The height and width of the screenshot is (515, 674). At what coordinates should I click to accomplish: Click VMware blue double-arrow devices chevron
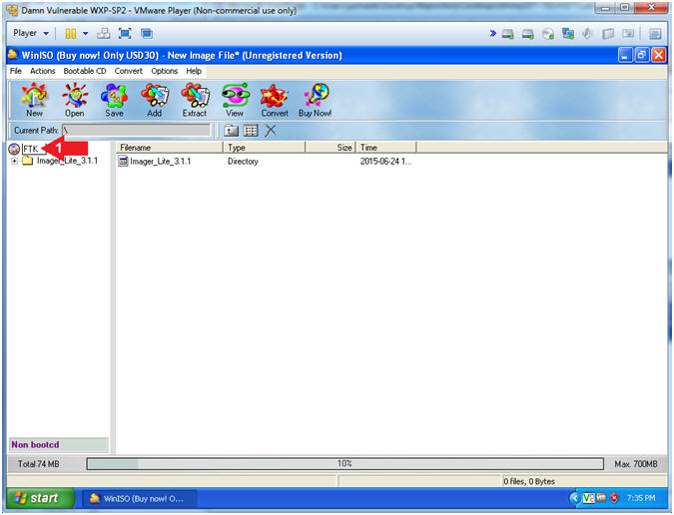pos(493,33)
